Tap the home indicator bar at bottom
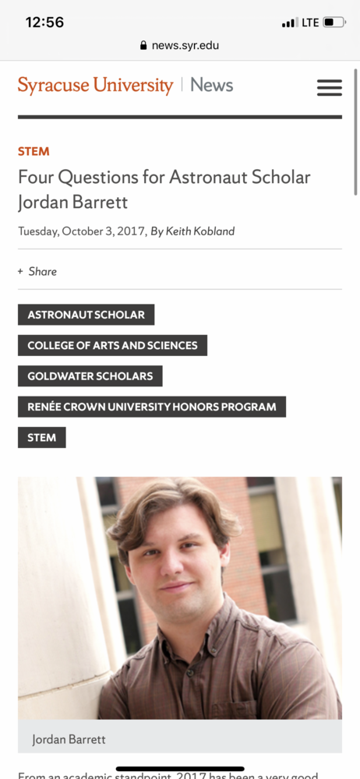360x779 pixels. (x=180, y=769)
